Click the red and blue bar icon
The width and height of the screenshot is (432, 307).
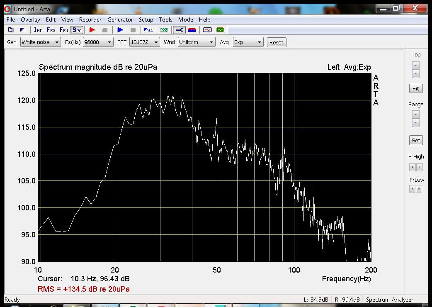192,30
